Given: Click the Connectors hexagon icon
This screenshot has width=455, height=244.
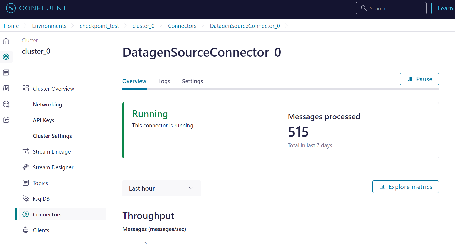Looking at the screenshot, I should [26, 214].
